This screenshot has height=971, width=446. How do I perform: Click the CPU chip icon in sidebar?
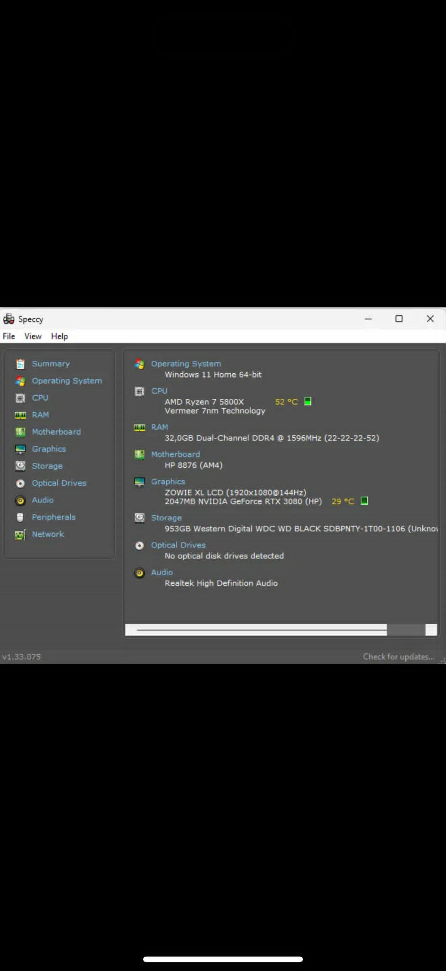pyautogui.click(x=20, y=398)
